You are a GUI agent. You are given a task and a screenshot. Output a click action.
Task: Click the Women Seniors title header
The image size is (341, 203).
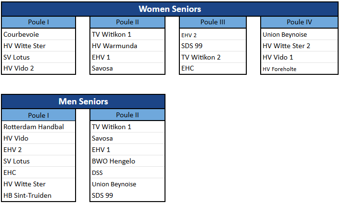(x=170, y=9)
